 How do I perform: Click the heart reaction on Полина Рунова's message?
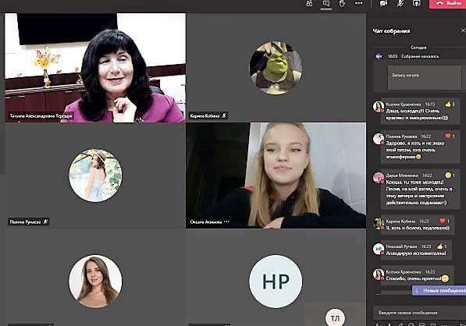[x=448, y=136]
